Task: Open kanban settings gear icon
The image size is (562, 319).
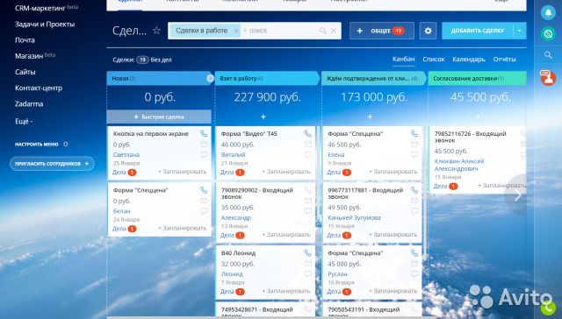Action: pyautogui.click(x=428, y=31)
